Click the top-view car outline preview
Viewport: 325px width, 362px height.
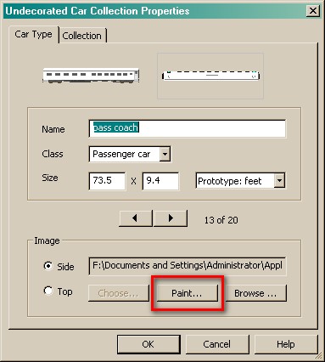click(x=210, y=76)
